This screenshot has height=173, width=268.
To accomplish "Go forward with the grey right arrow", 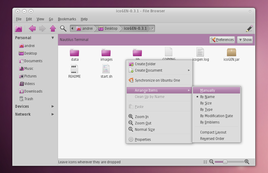I will pyautogui.click(x=43, y=29).
